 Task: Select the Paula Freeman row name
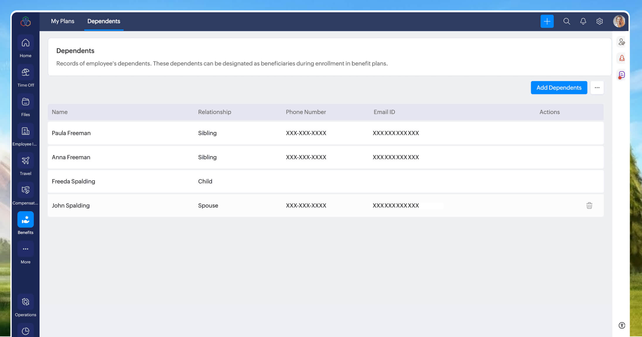(71, 133)
